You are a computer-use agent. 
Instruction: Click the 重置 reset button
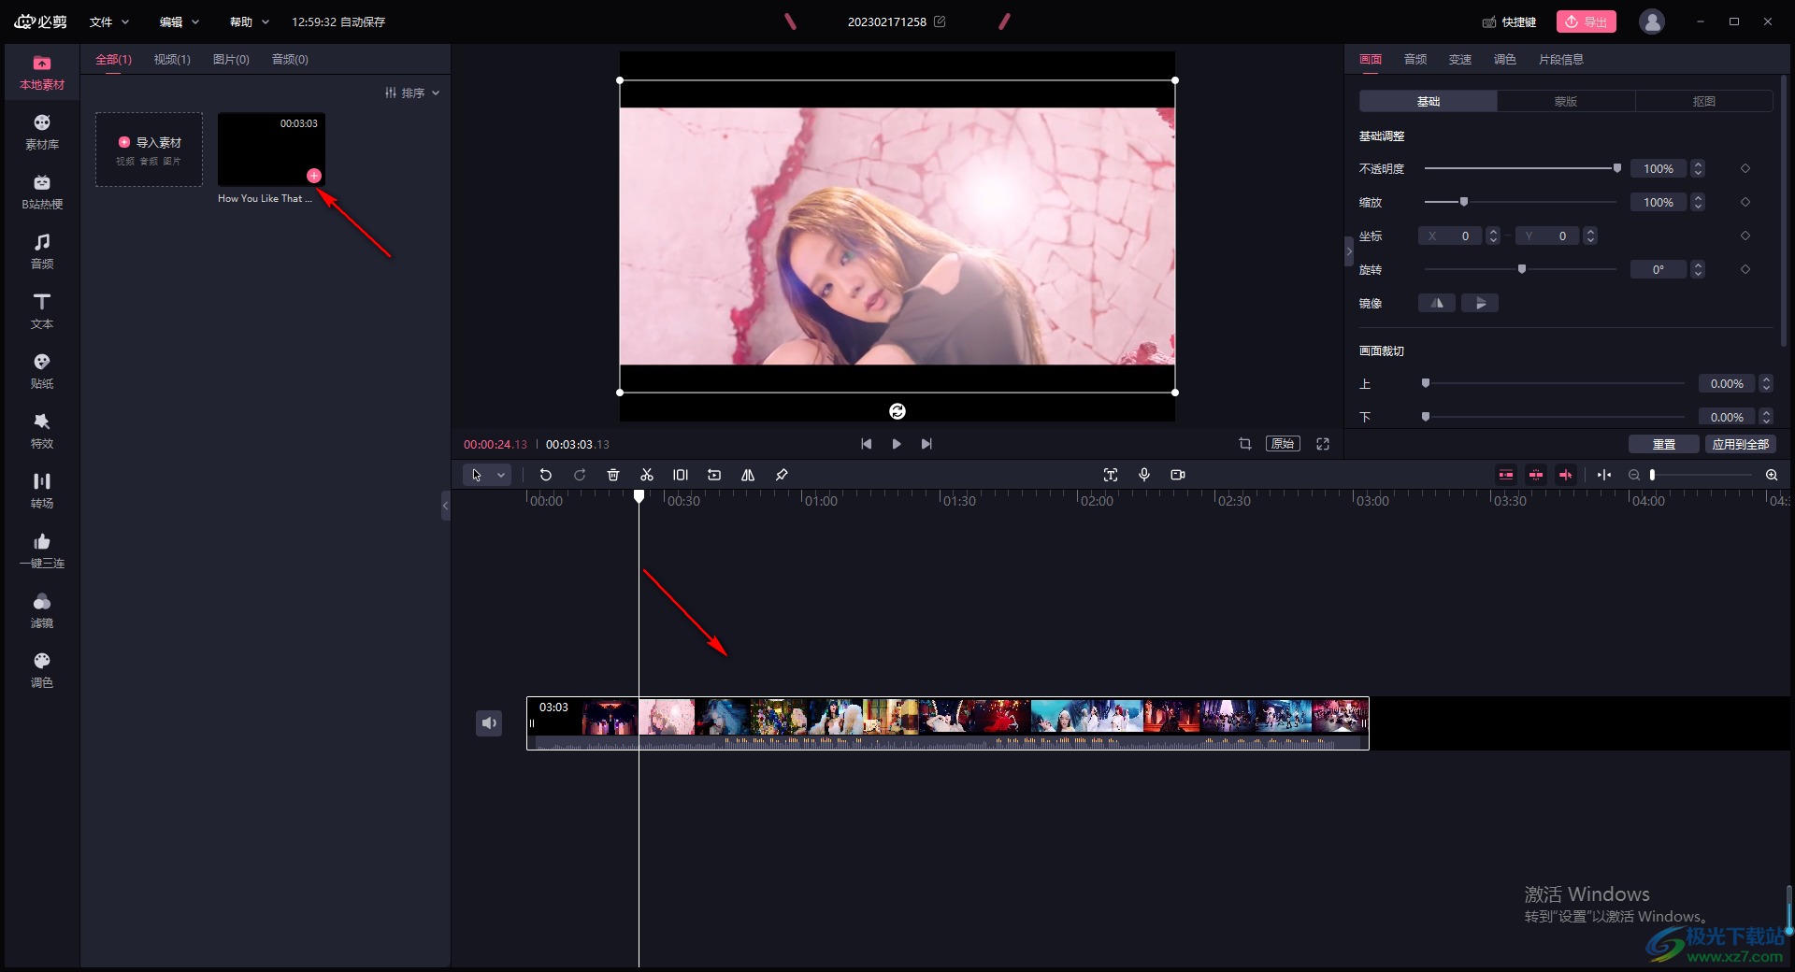tap(1664, 444)
